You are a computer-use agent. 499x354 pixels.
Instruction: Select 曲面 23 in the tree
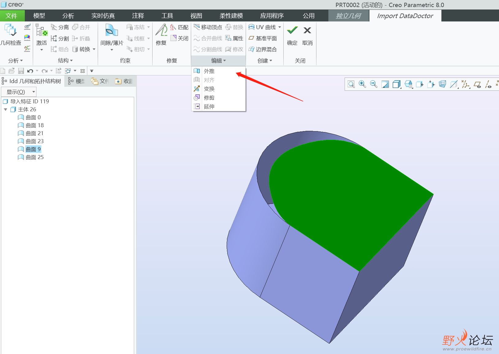pos(31,141)
